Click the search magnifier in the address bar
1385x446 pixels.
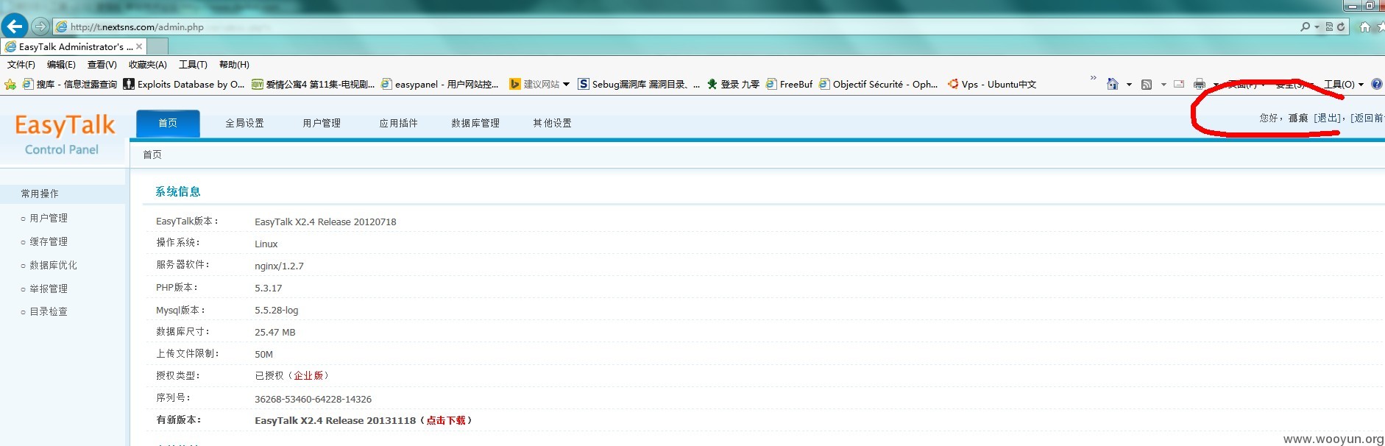pos(1305,26)
